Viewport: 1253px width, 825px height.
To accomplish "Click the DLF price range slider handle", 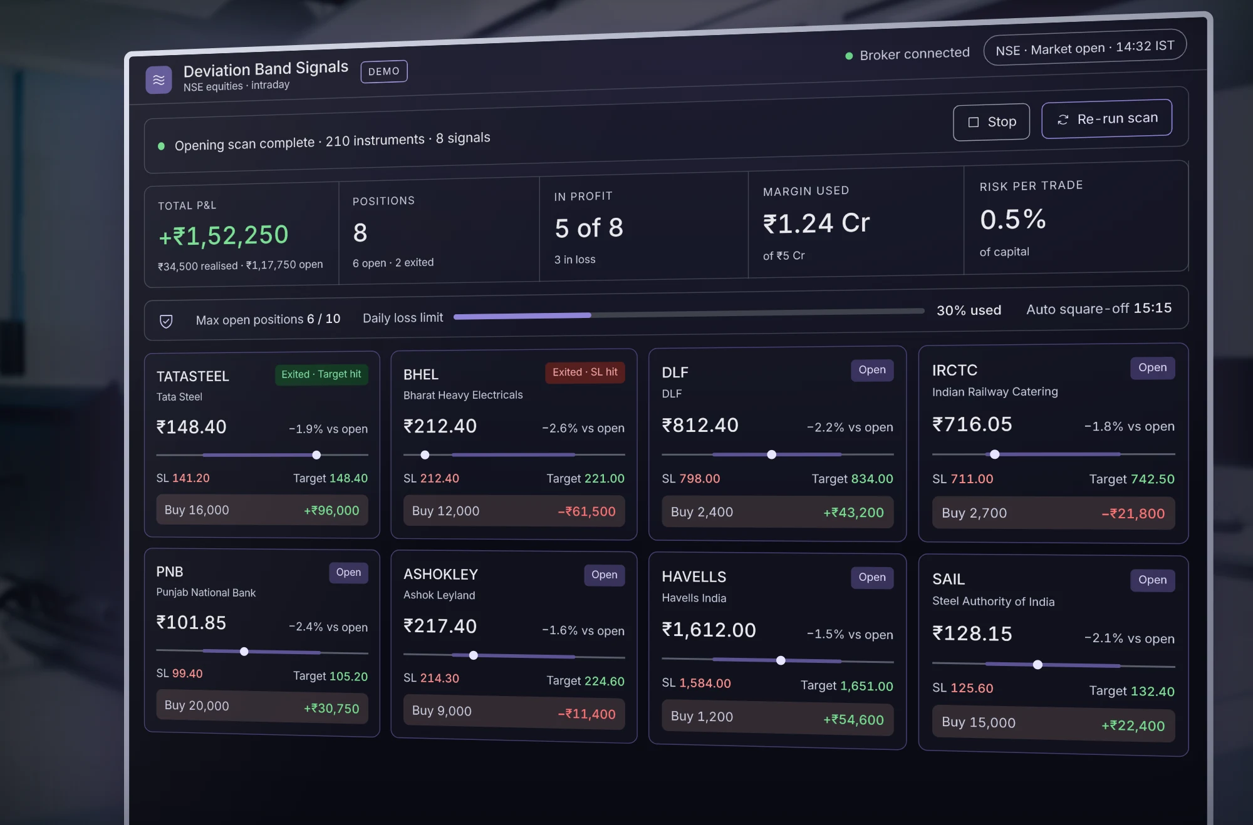I will pyautogui.click(x=772, y=454).
